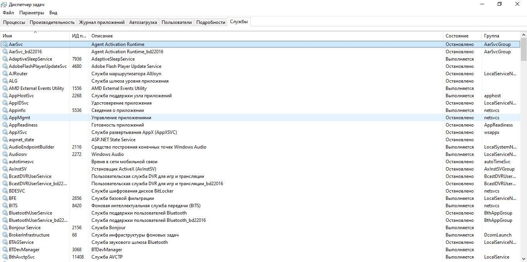Click the scrollbar up arrow
527x262 pixels.
tap(524, 34)
